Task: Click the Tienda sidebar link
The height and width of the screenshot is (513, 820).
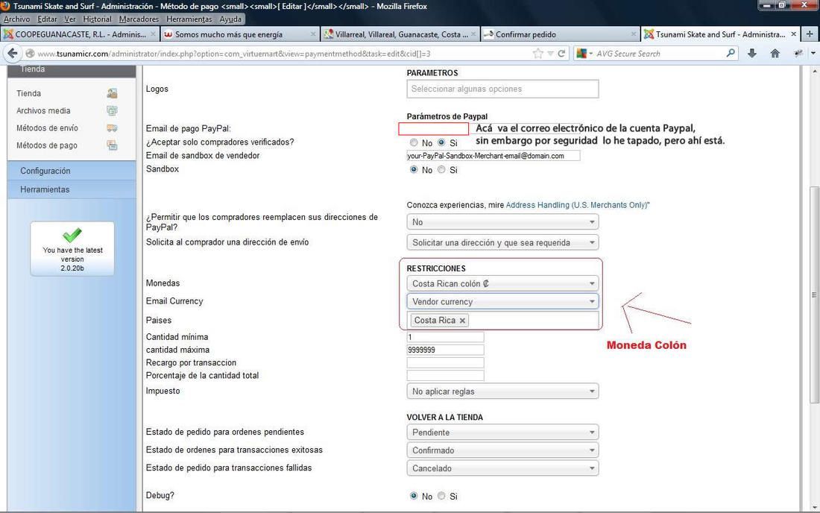Action: (29, 93)
